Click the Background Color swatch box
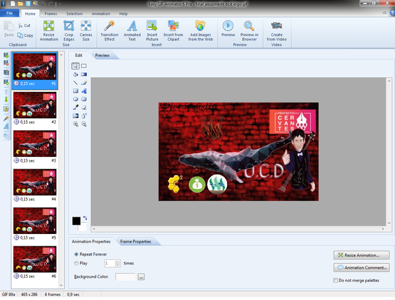 click(125, 277)
